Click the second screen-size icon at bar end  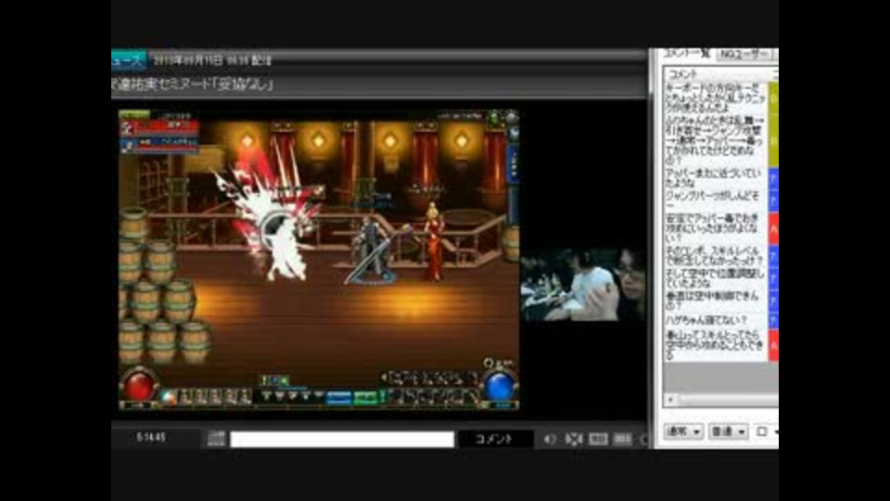point(622,439)
